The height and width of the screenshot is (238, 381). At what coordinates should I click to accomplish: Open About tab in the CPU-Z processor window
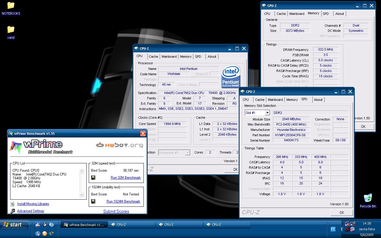pyautogui.click(x=212, y=57)
